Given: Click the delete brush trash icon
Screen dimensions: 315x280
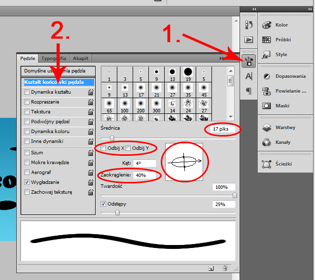Looking at the screenshot, I should point(225,268).
